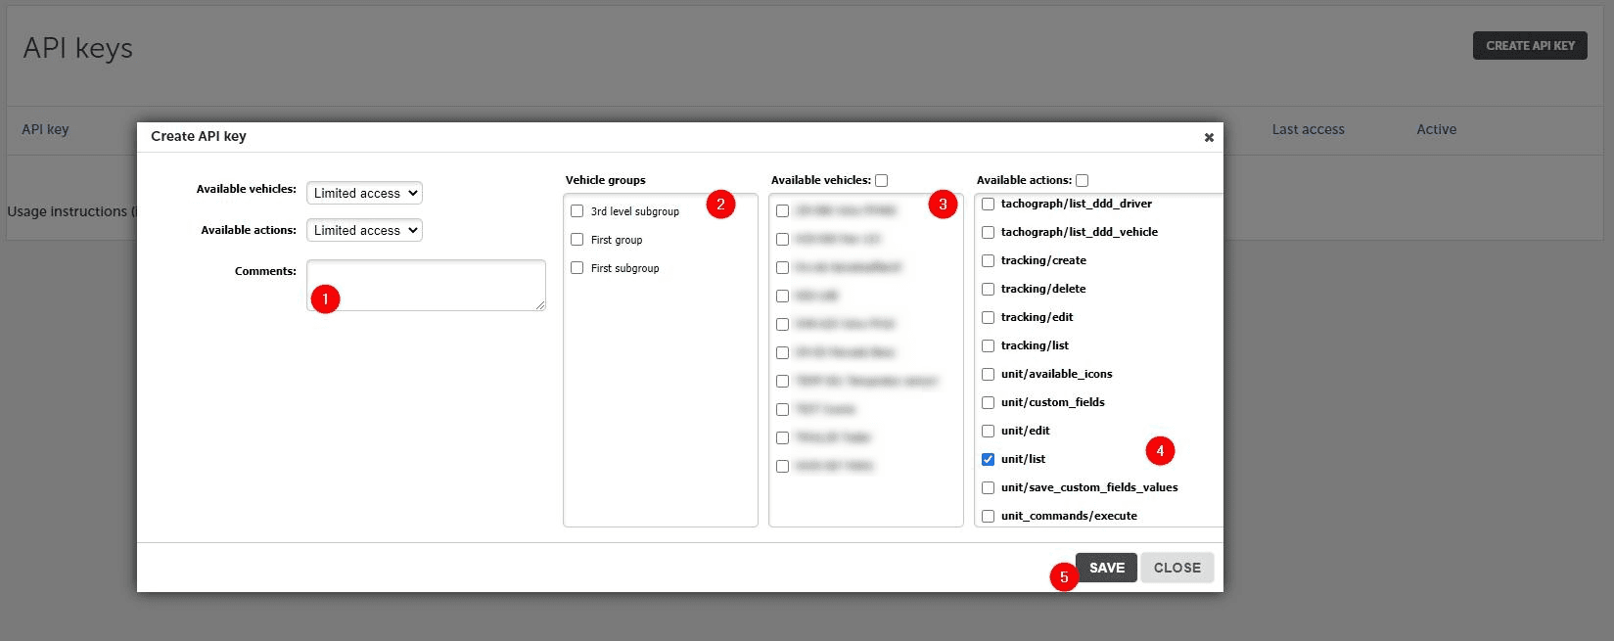Viewport: 1614px width, 641px height.
Task: Check the unit/custom_fields action
Action: pyautogui.click(x=989, y=402)
